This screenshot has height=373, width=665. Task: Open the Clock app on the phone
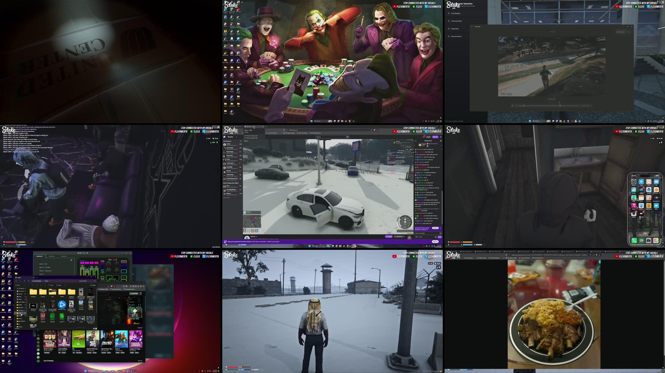coord(648,182)
